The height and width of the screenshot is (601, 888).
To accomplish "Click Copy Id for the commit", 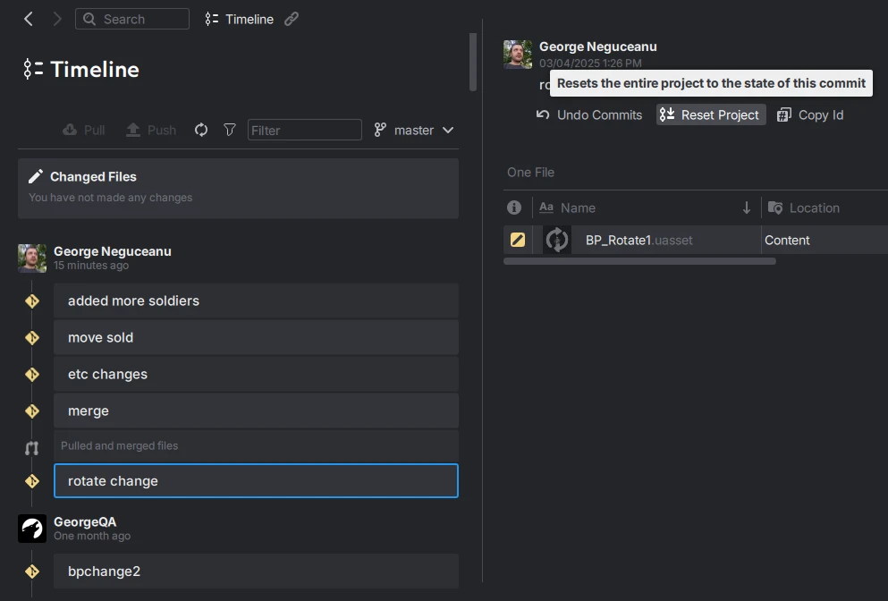I will [809, 114].
